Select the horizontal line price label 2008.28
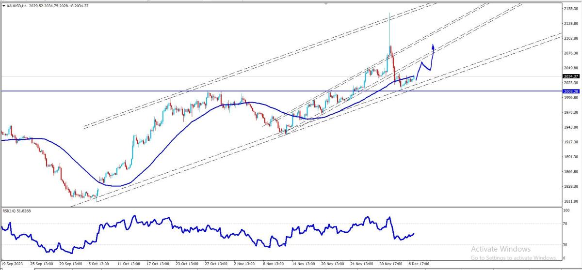582x270 pixels. (571, 91)
